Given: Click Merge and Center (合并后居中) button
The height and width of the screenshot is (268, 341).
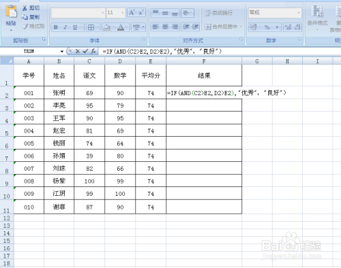Looking at the screenshot, I should pyautogui.click(x=223, y=27).
